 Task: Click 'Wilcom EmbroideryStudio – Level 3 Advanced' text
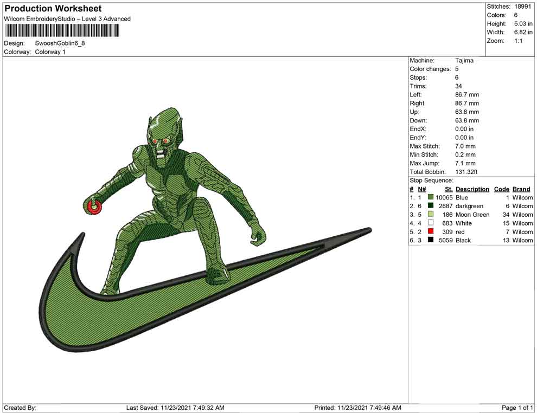pyautogui.click(x=67, y=19)
